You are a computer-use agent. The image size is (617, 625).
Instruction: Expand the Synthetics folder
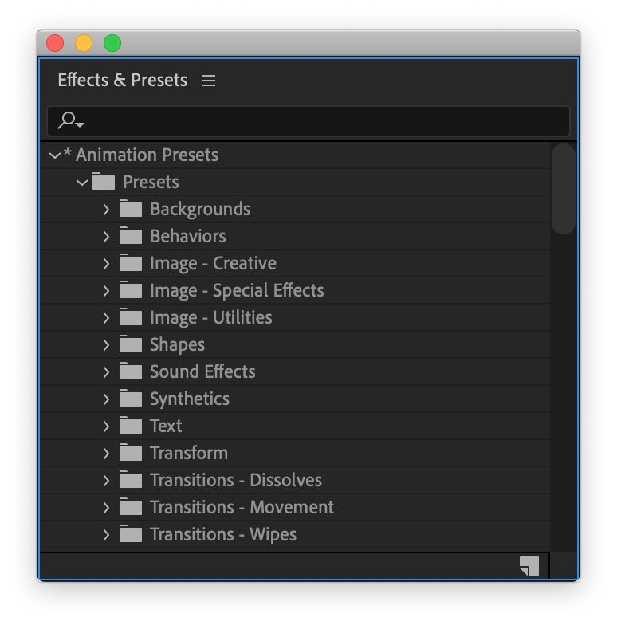pyautogui.click(x=106, y=399)
